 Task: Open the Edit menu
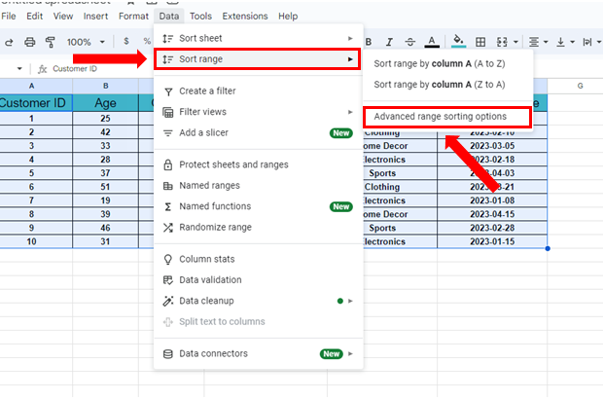click(34, 17)
